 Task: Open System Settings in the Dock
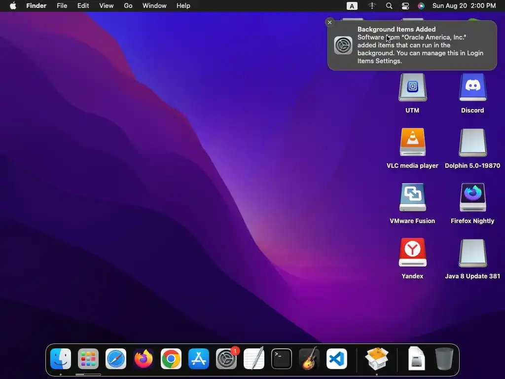point(226,359)
